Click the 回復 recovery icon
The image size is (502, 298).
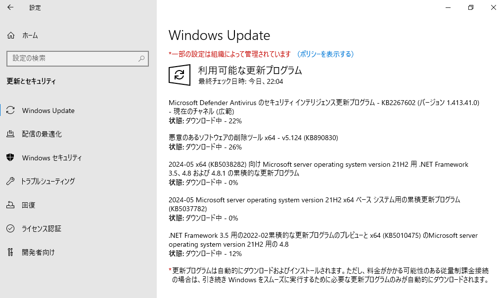(x=10, y=205)
